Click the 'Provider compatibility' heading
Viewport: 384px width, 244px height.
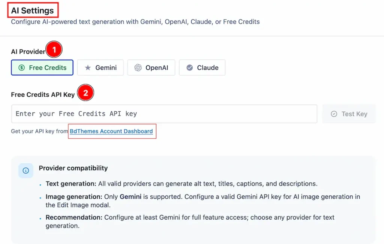tap(73, 168)
